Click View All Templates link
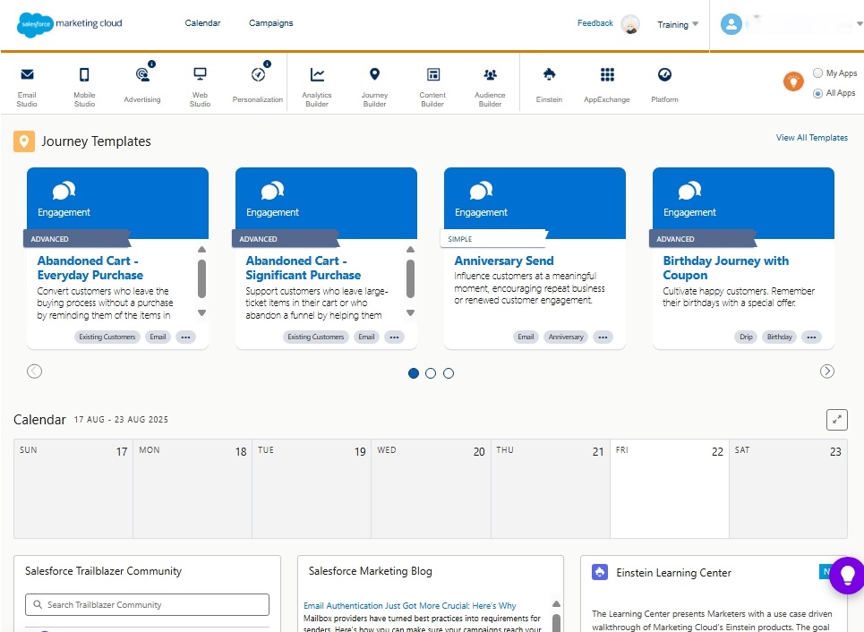Viewport: 864px width, 632px height. pos(812,138)
